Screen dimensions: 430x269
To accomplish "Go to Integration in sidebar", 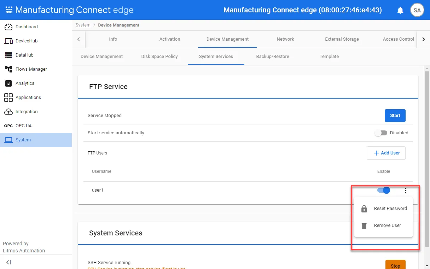I will 36,112.
